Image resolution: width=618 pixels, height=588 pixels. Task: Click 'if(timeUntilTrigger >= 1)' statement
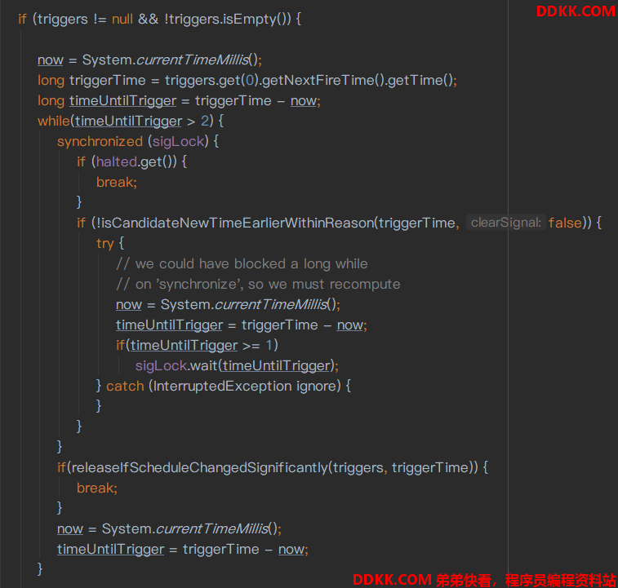click(x=197, y=346)
